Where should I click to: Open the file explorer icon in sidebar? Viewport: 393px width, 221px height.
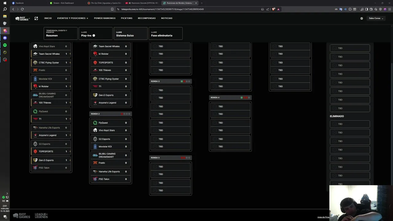tap(5, 16)
